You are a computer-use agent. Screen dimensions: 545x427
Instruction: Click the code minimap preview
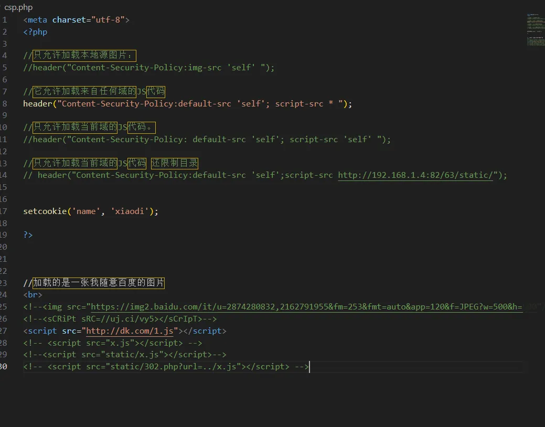coord(536,29)
